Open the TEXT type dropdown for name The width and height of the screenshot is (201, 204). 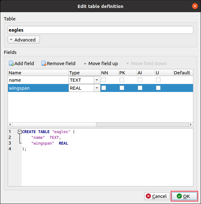click(x=97, y=80)
